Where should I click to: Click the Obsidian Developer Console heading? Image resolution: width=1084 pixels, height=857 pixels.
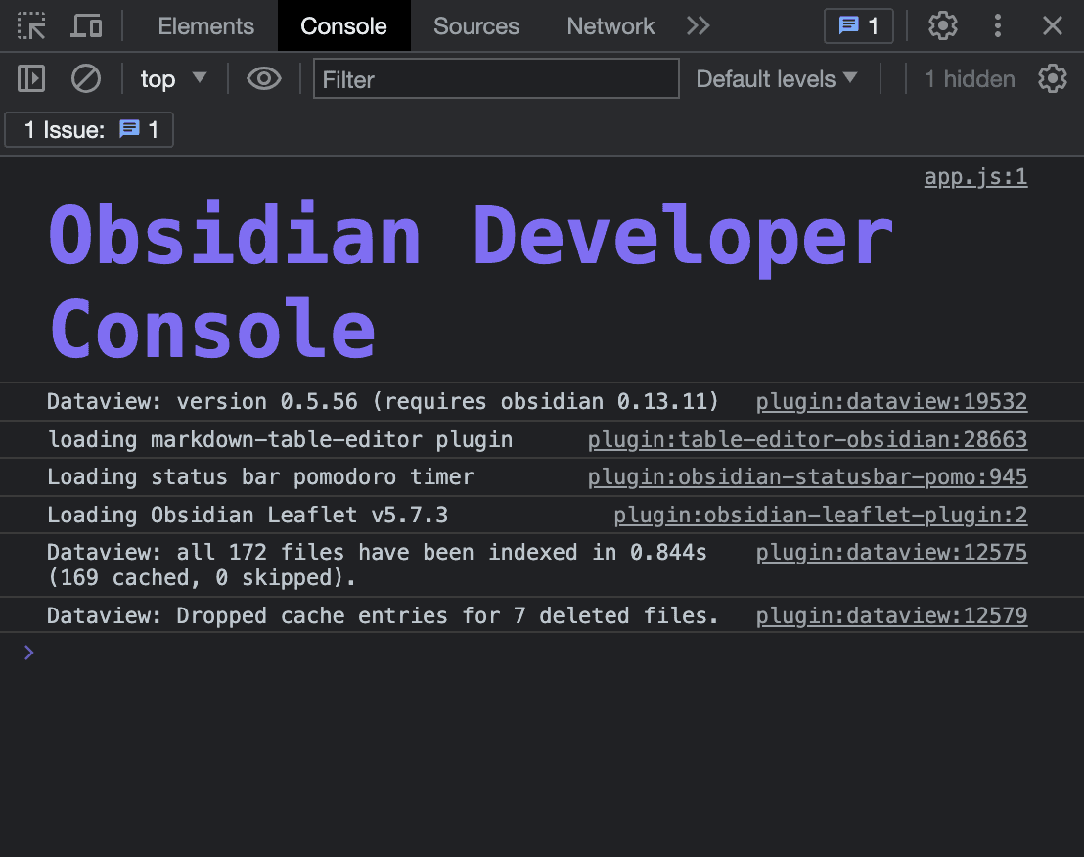click(471, 282)
